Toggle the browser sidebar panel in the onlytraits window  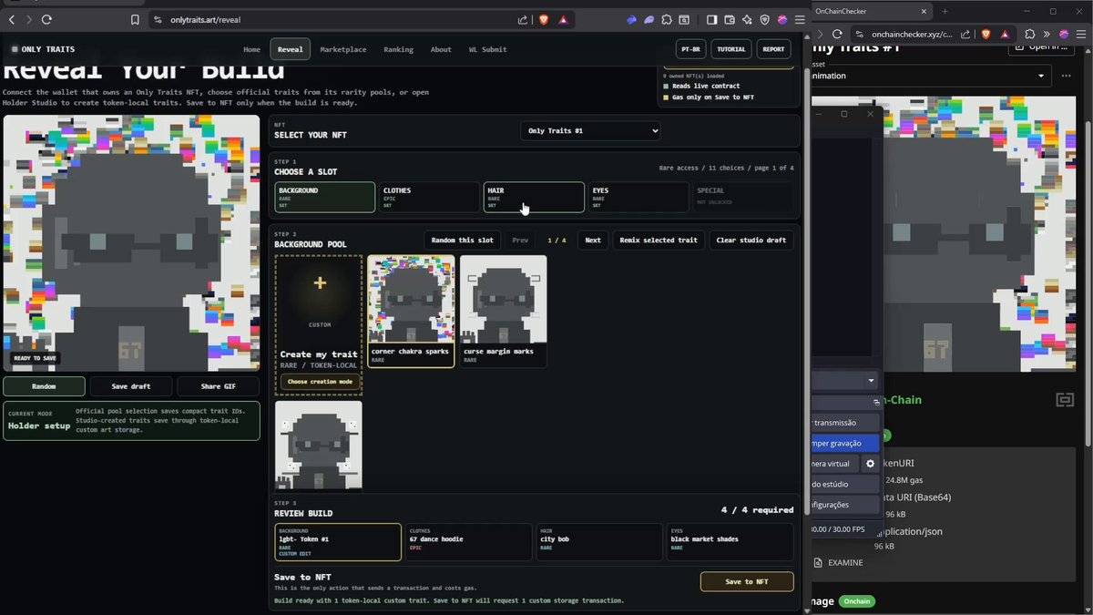[712, 19]
